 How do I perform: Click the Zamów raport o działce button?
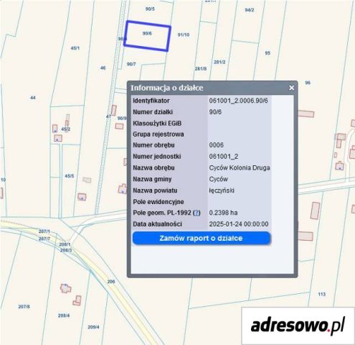202,239
